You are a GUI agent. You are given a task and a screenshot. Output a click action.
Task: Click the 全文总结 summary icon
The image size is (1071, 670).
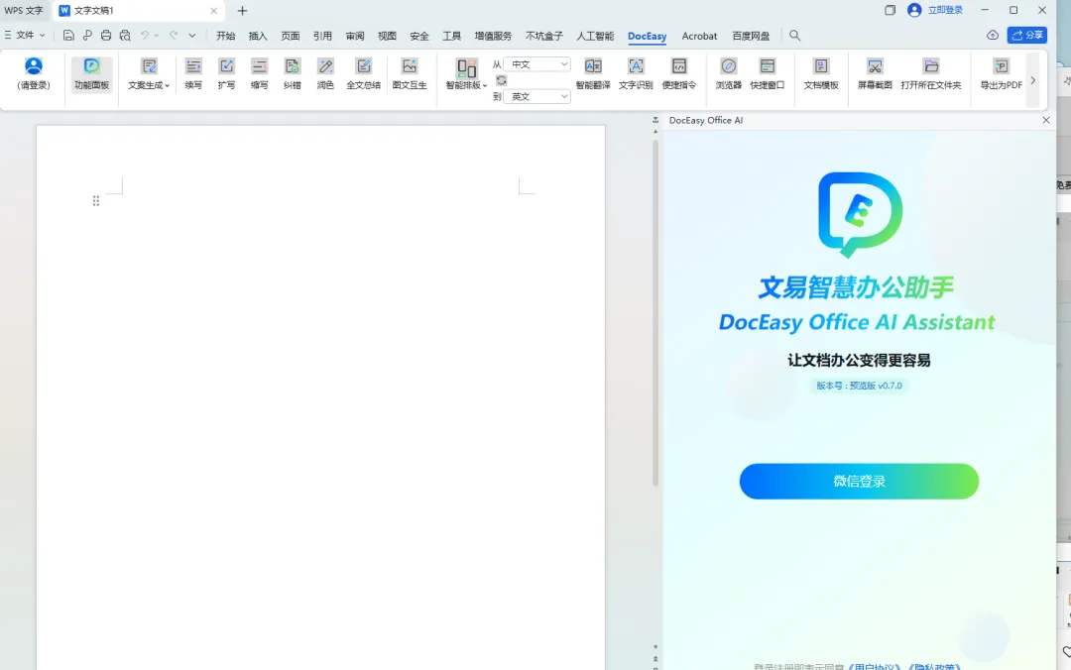click(363, 66)
